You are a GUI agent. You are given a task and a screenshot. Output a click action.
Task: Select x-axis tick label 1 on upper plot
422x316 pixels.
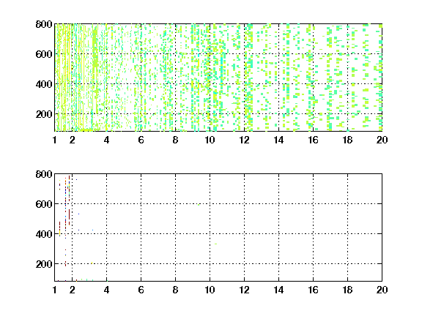pyautogui.click(x=55, y=140)
